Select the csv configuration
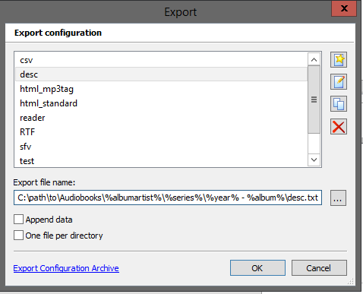 161,60
